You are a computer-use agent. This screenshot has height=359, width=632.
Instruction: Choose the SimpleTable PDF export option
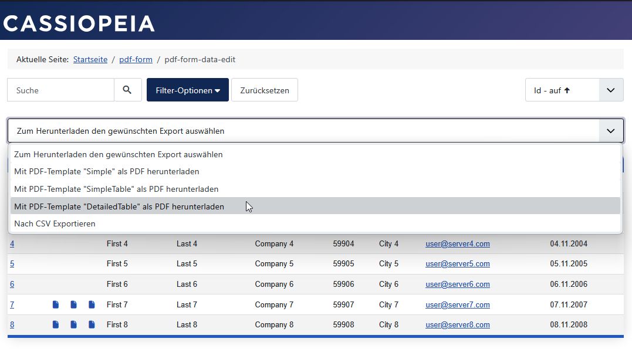tap(117, 189)
